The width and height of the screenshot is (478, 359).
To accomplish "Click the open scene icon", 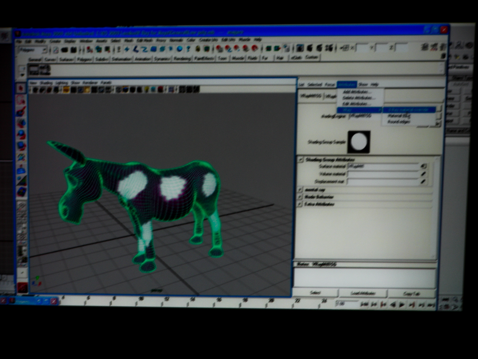I will coord(64,50).
